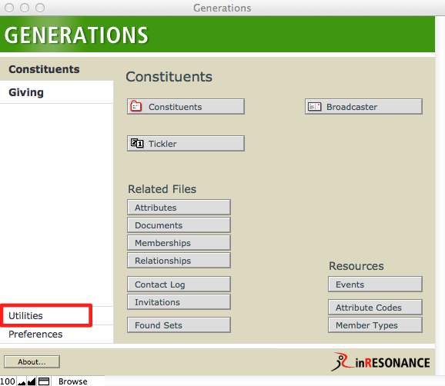The image size is (445, 386).
Task: Open the Attributes related file
Action: pos(179,208)
